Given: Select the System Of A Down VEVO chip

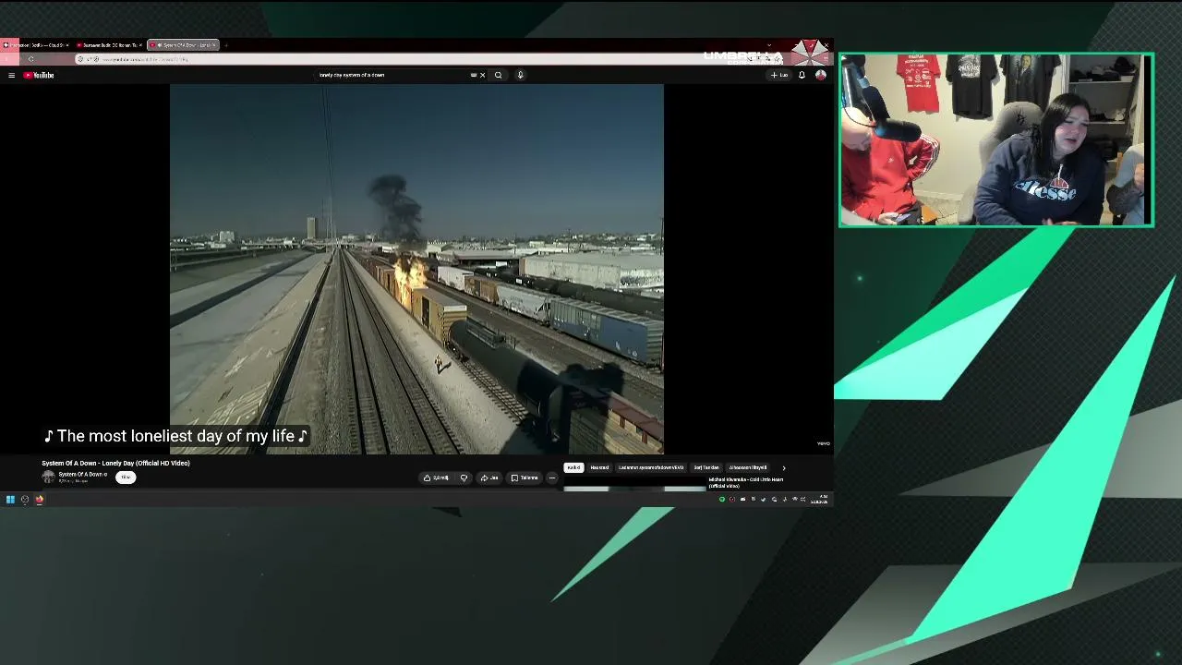Looking at the screenshot, I should [651, 467].
